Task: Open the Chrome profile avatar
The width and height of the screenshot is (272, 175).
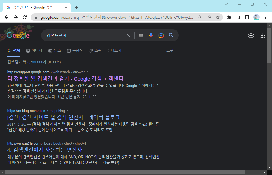Action: (256, 17)
